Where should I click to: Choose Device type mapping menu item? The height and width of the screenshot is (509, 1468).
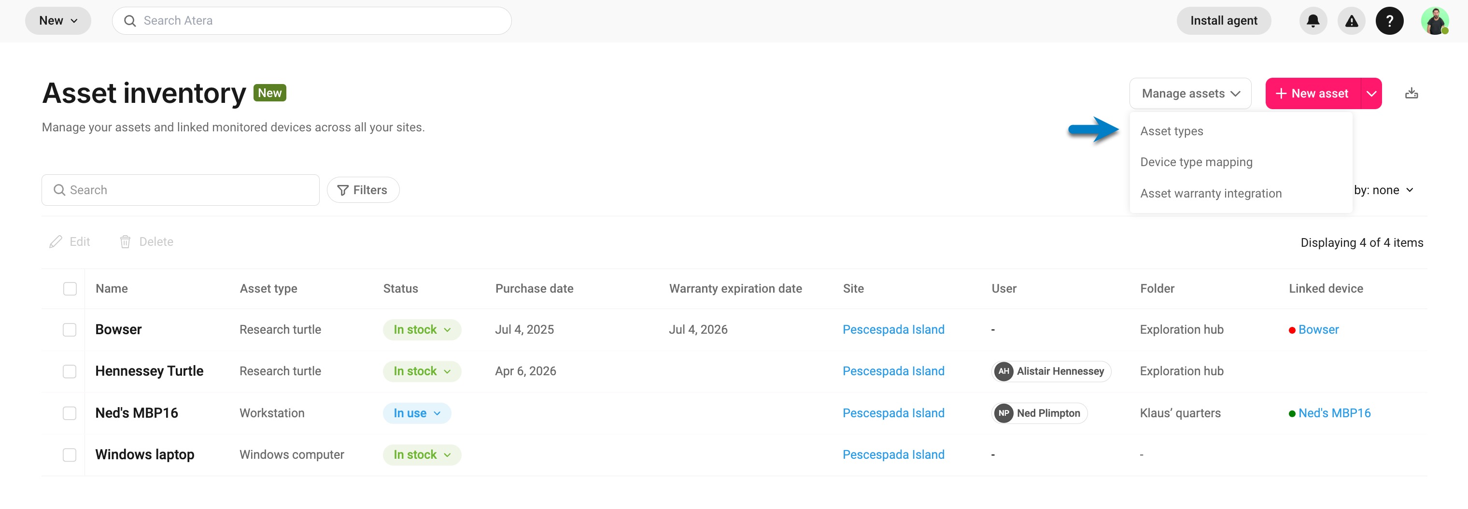(1196, 162)
